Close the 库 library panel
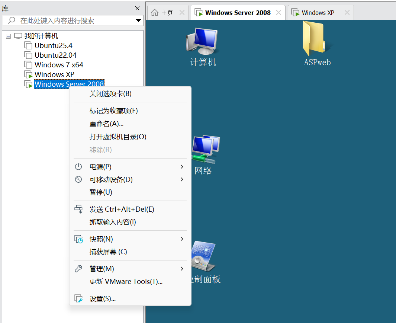 (137, 8)
